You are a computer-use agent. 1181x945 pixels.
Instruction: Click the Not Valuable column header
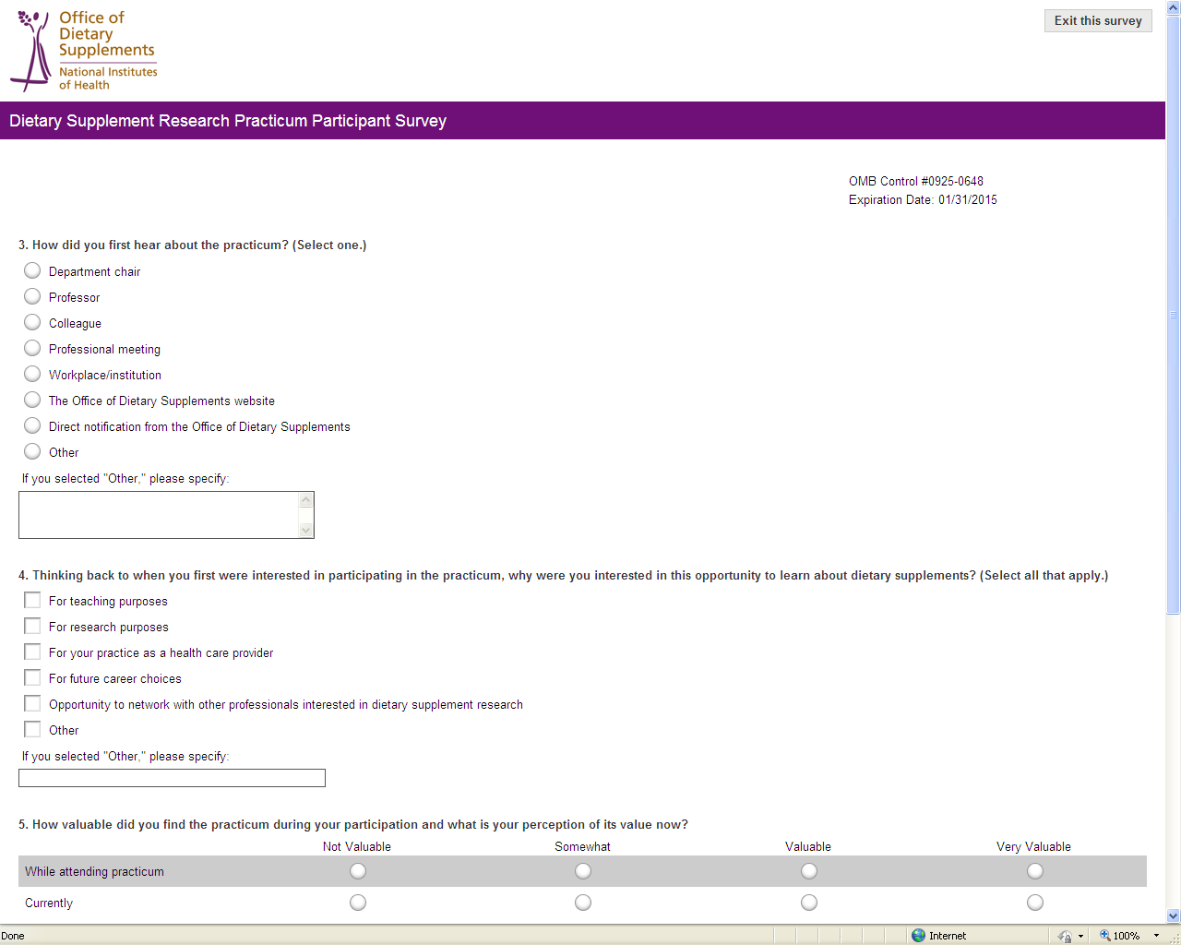coord(357,846)
